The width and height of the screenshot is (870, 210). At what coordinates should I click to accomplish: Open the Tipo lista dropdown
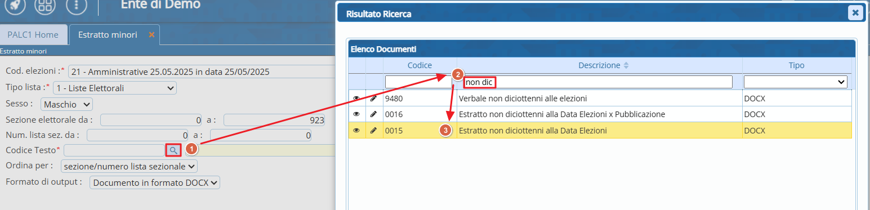(x=114, y=88)
